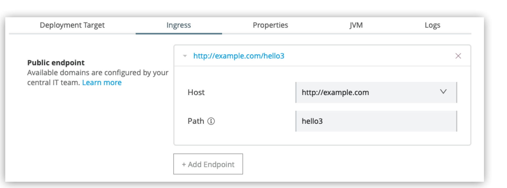Select the Path input field
The height and width of the screenshot is (188, 507).
click(367, 121)
